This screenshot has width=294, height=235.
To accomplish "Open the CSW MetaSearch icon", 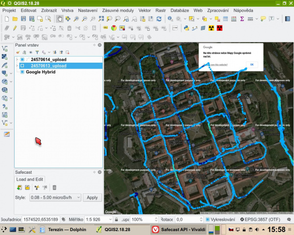I will 175,28.
